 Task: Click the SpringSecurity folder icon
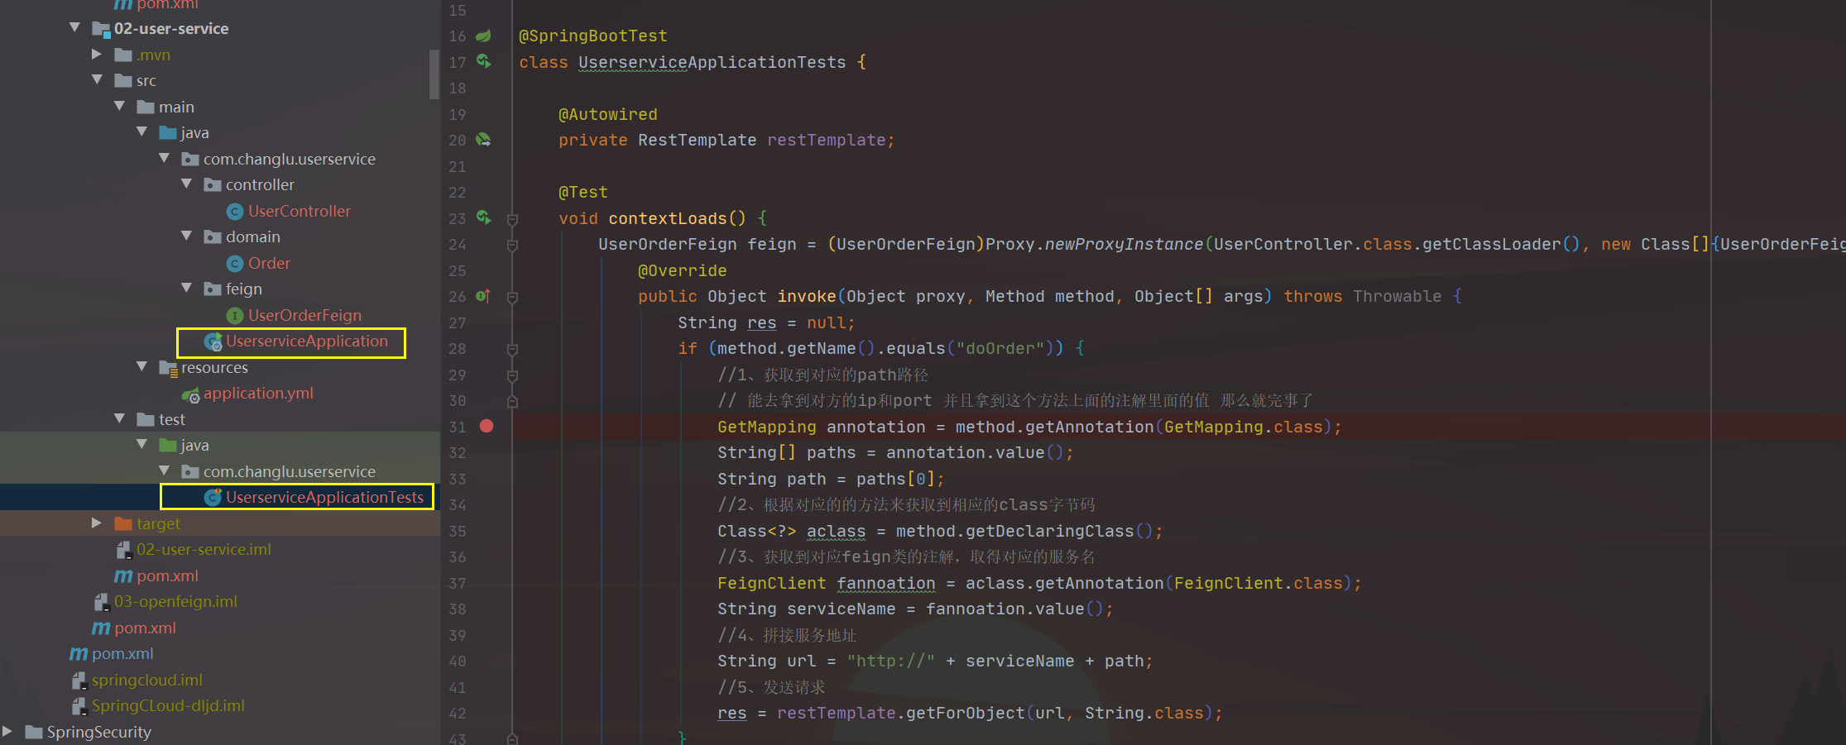[x=34, y=732]
